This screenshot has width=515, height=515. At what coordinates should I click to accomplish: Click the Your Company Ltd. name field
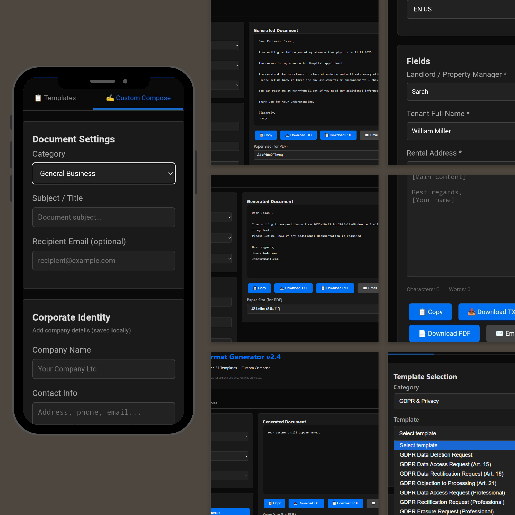click(x=104, y=369)
